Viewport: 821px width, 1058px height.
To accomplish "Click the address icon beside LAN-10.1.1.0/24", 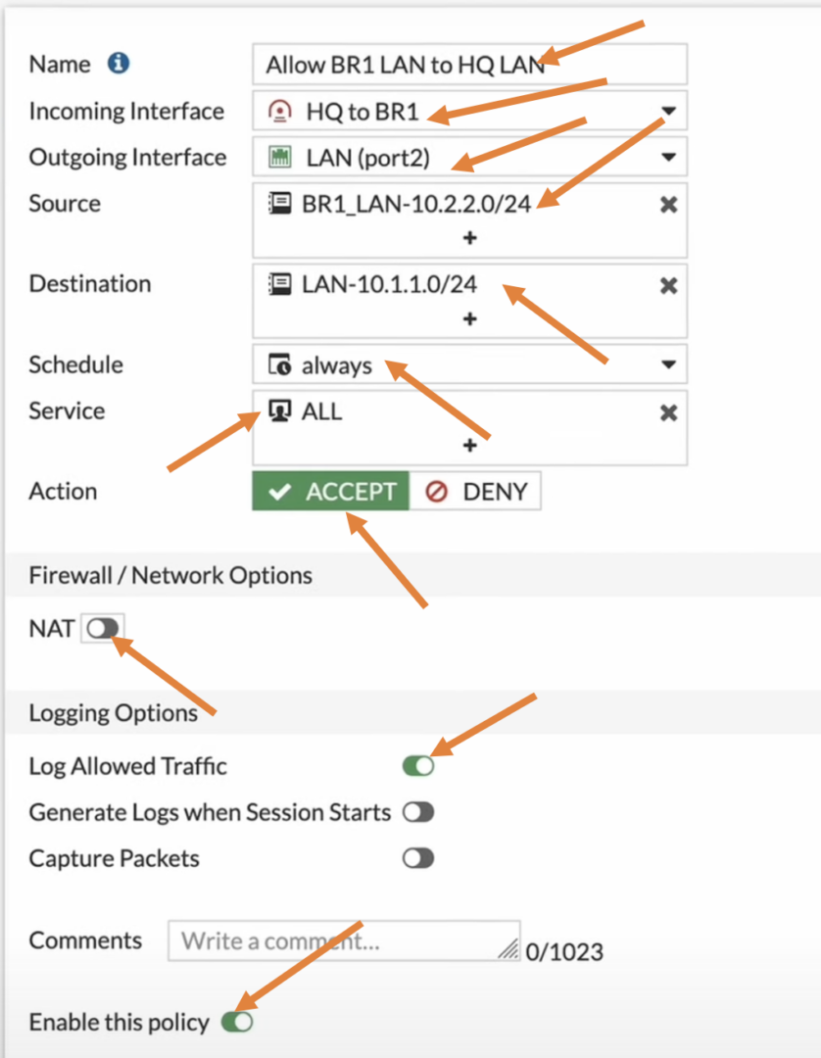I will pos(279,285).
